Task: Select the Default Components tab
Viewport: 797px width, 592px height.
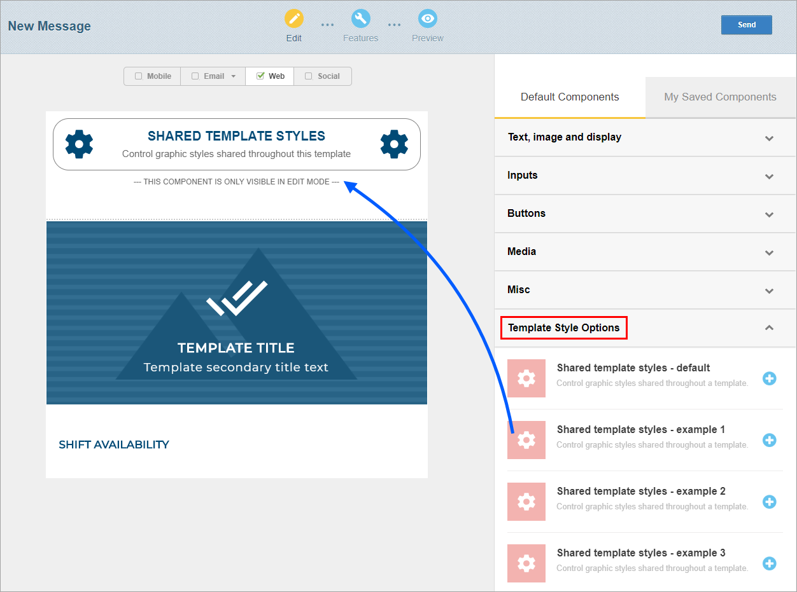Action: click(570, 97)
